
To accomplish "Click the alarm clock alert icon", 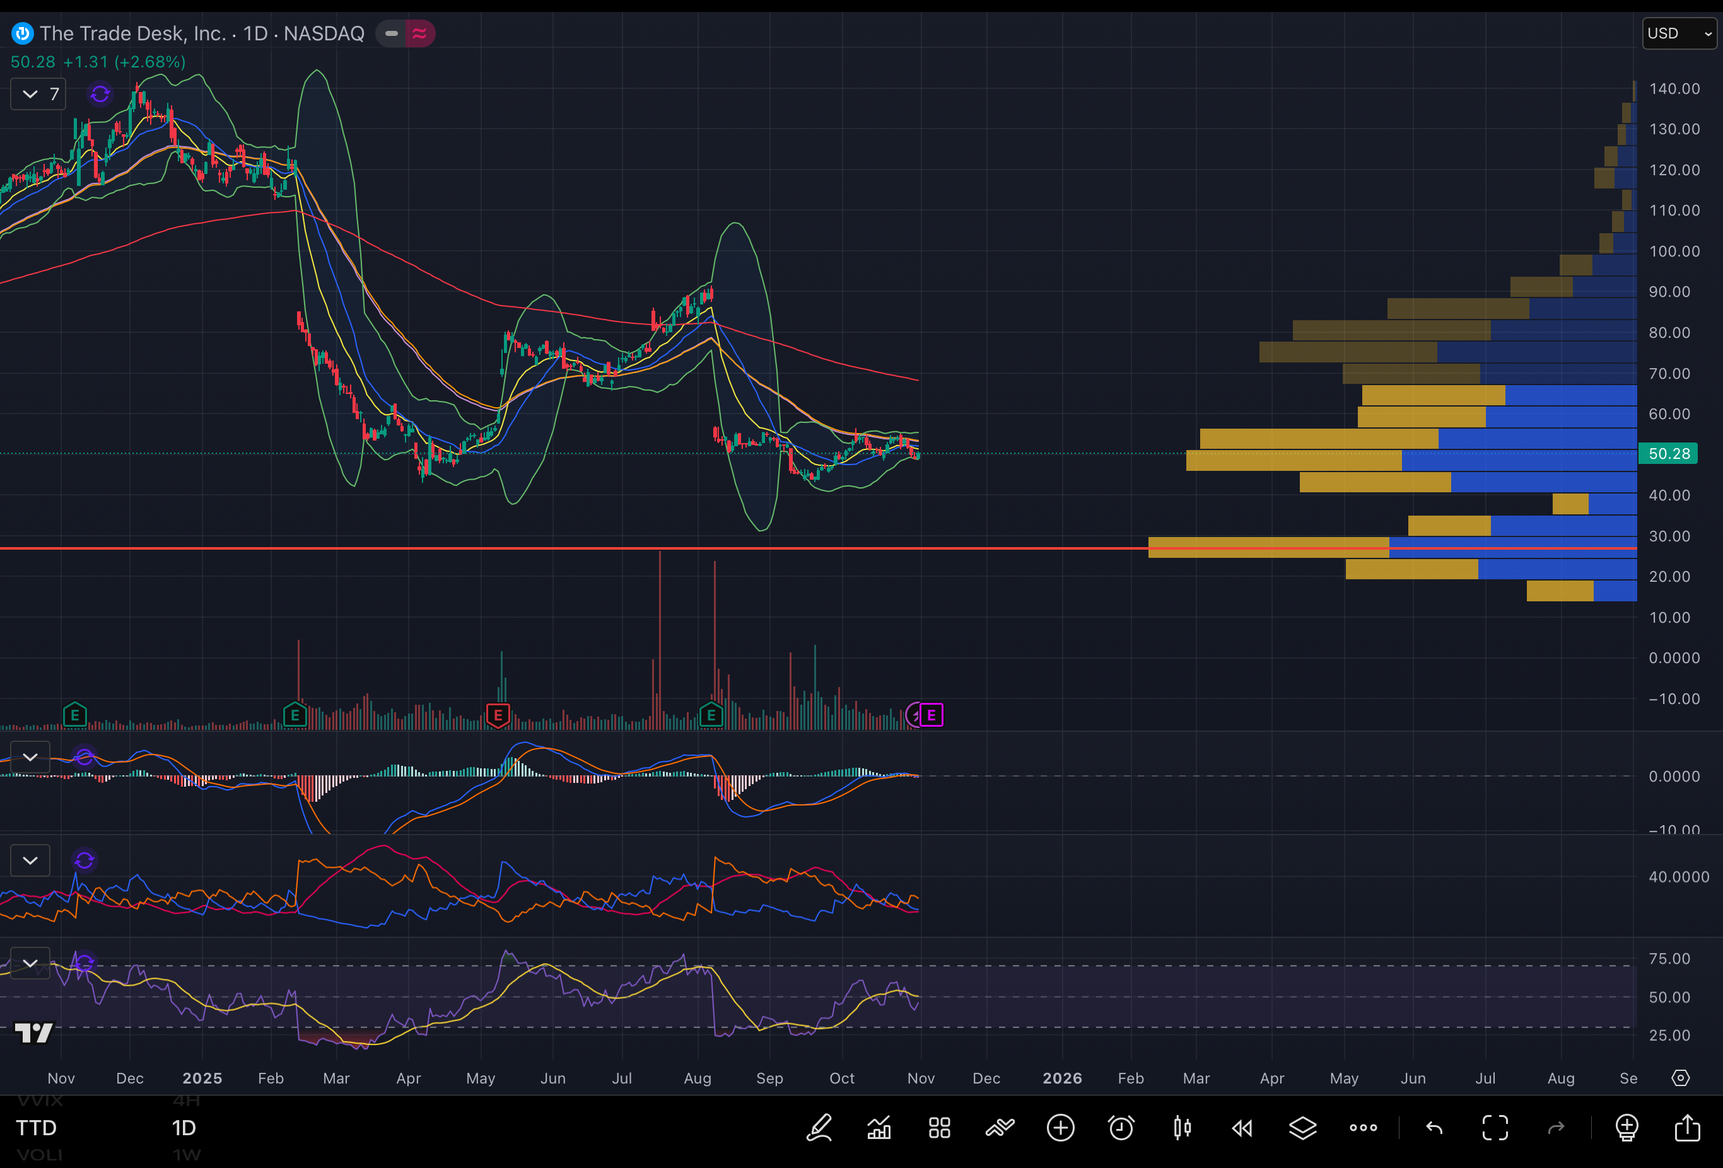I will pos(1121,1128).
